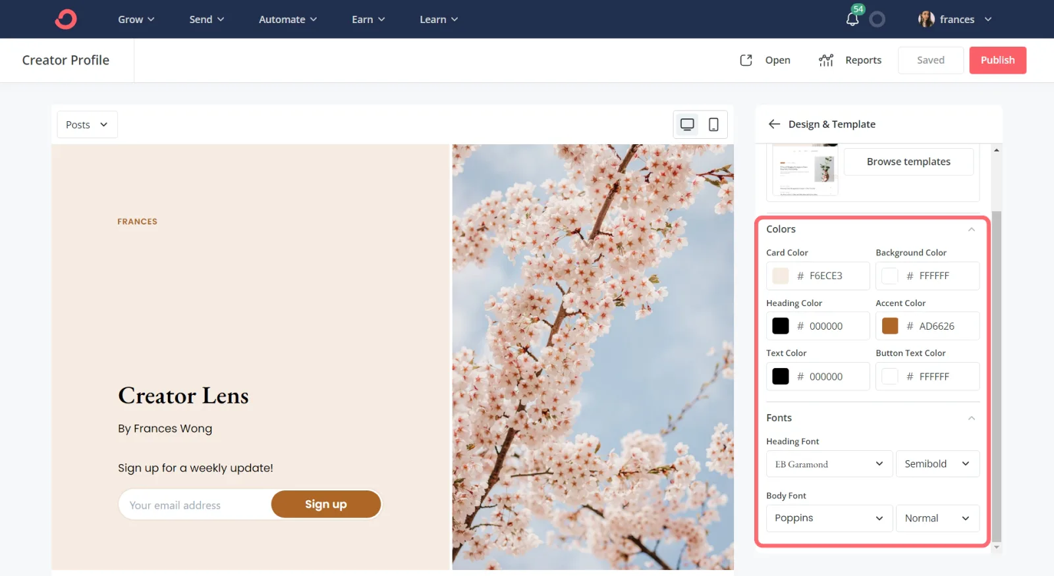Click the Publish button
Viewport: 1054px width, 576px height.
tap(997, 60)
